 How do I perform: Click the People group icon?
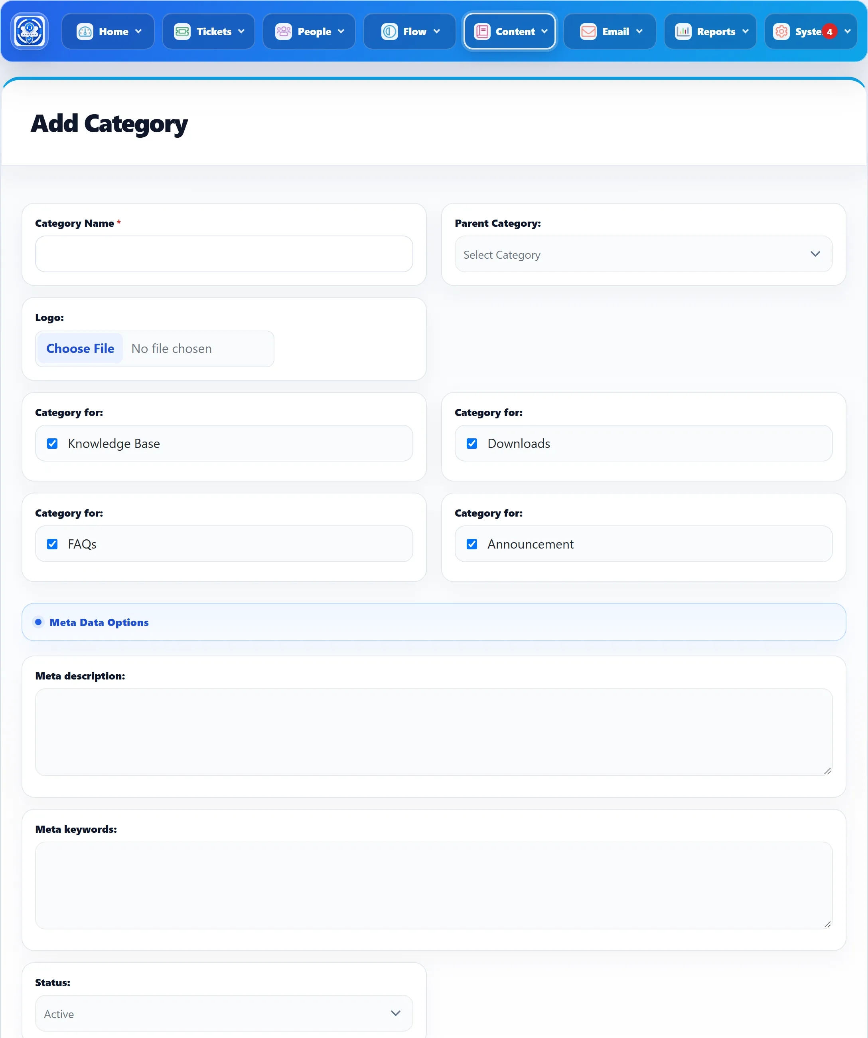point(283,32)
